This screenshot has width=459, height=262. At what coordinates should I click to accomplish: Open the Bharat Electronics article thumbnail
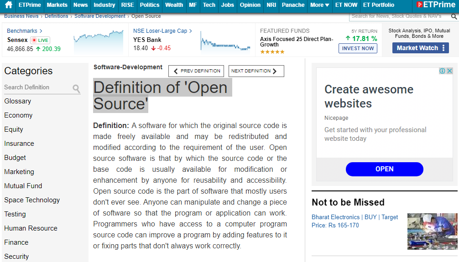point(432,231)
